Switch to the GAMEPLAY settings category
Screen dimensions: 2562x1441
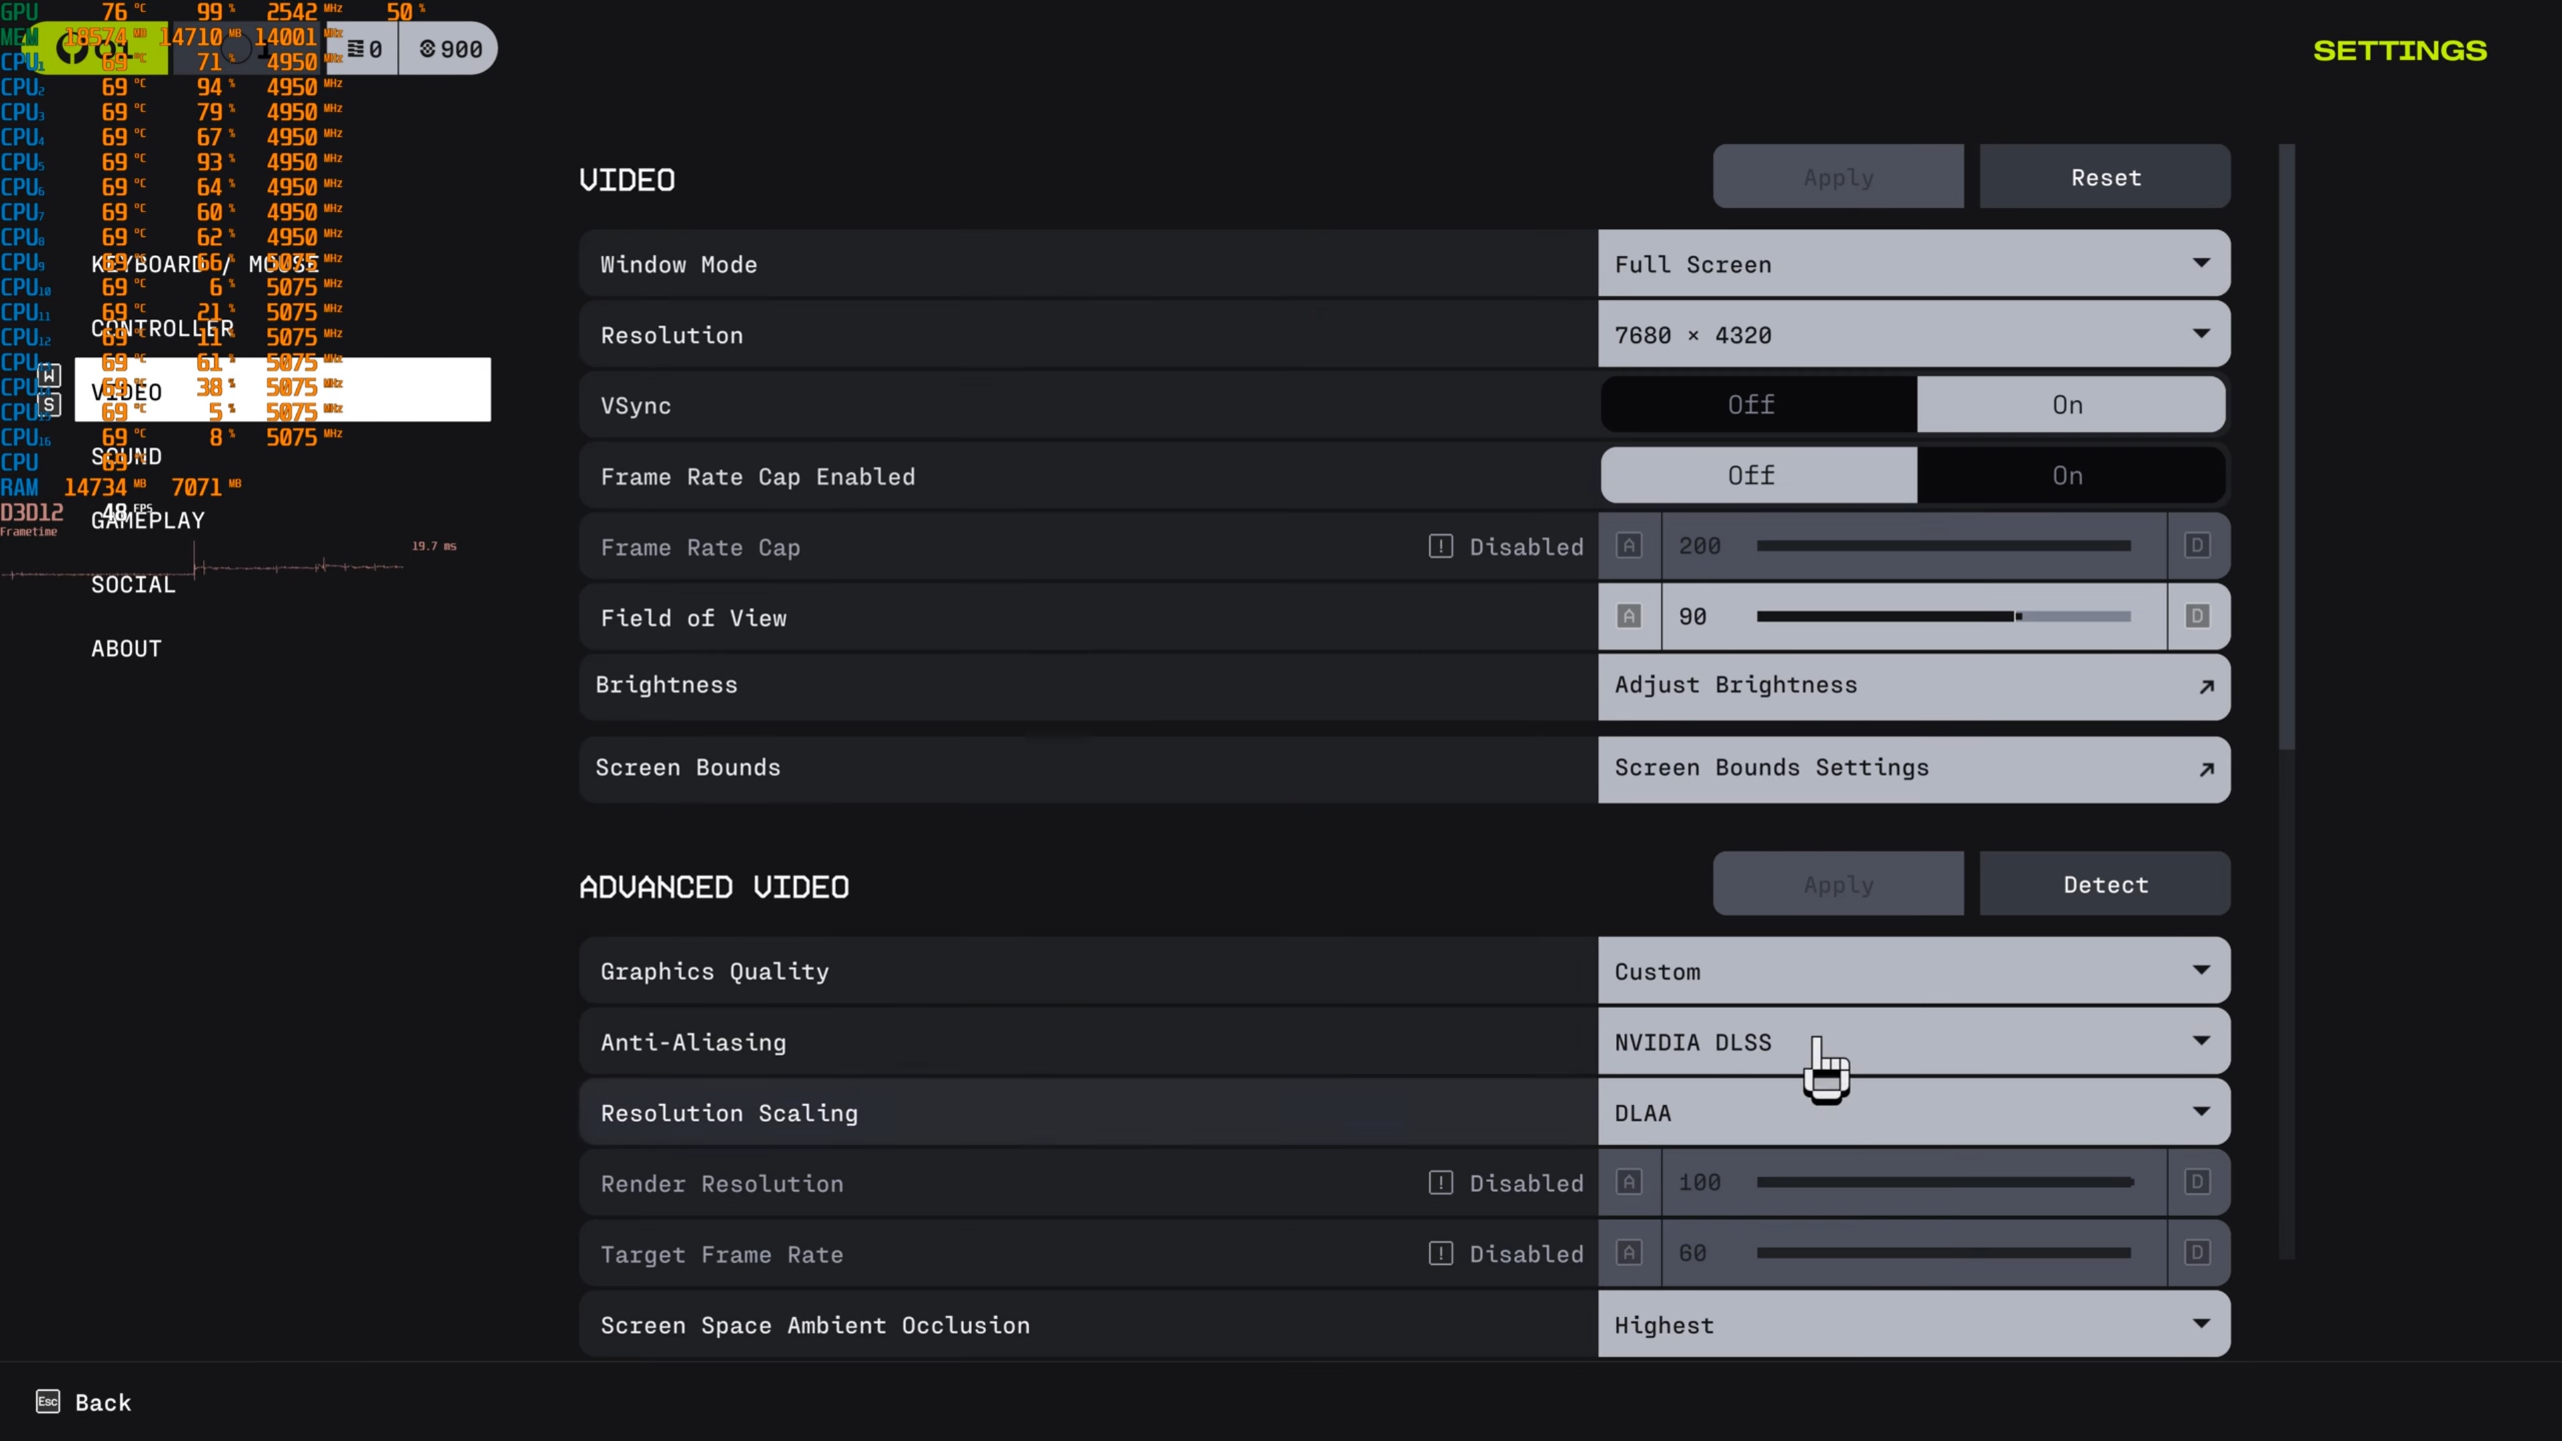coord(148,520)
